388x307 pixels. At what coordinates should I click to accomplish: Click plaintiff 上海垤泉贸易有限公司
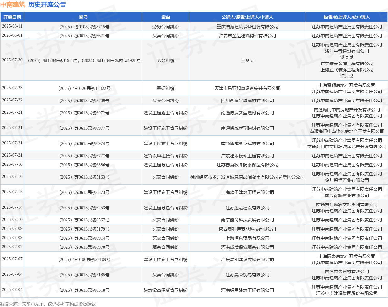coord(247,238)
